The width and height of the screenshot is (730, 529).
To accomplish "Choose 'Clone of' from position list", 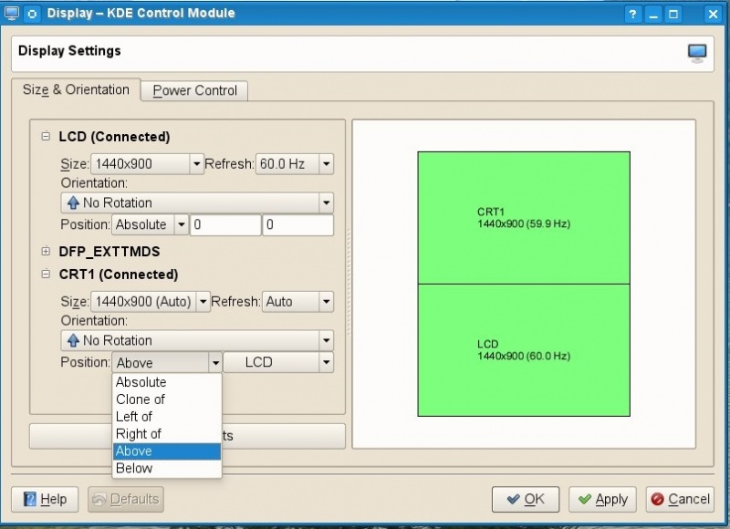I will 141,399.
